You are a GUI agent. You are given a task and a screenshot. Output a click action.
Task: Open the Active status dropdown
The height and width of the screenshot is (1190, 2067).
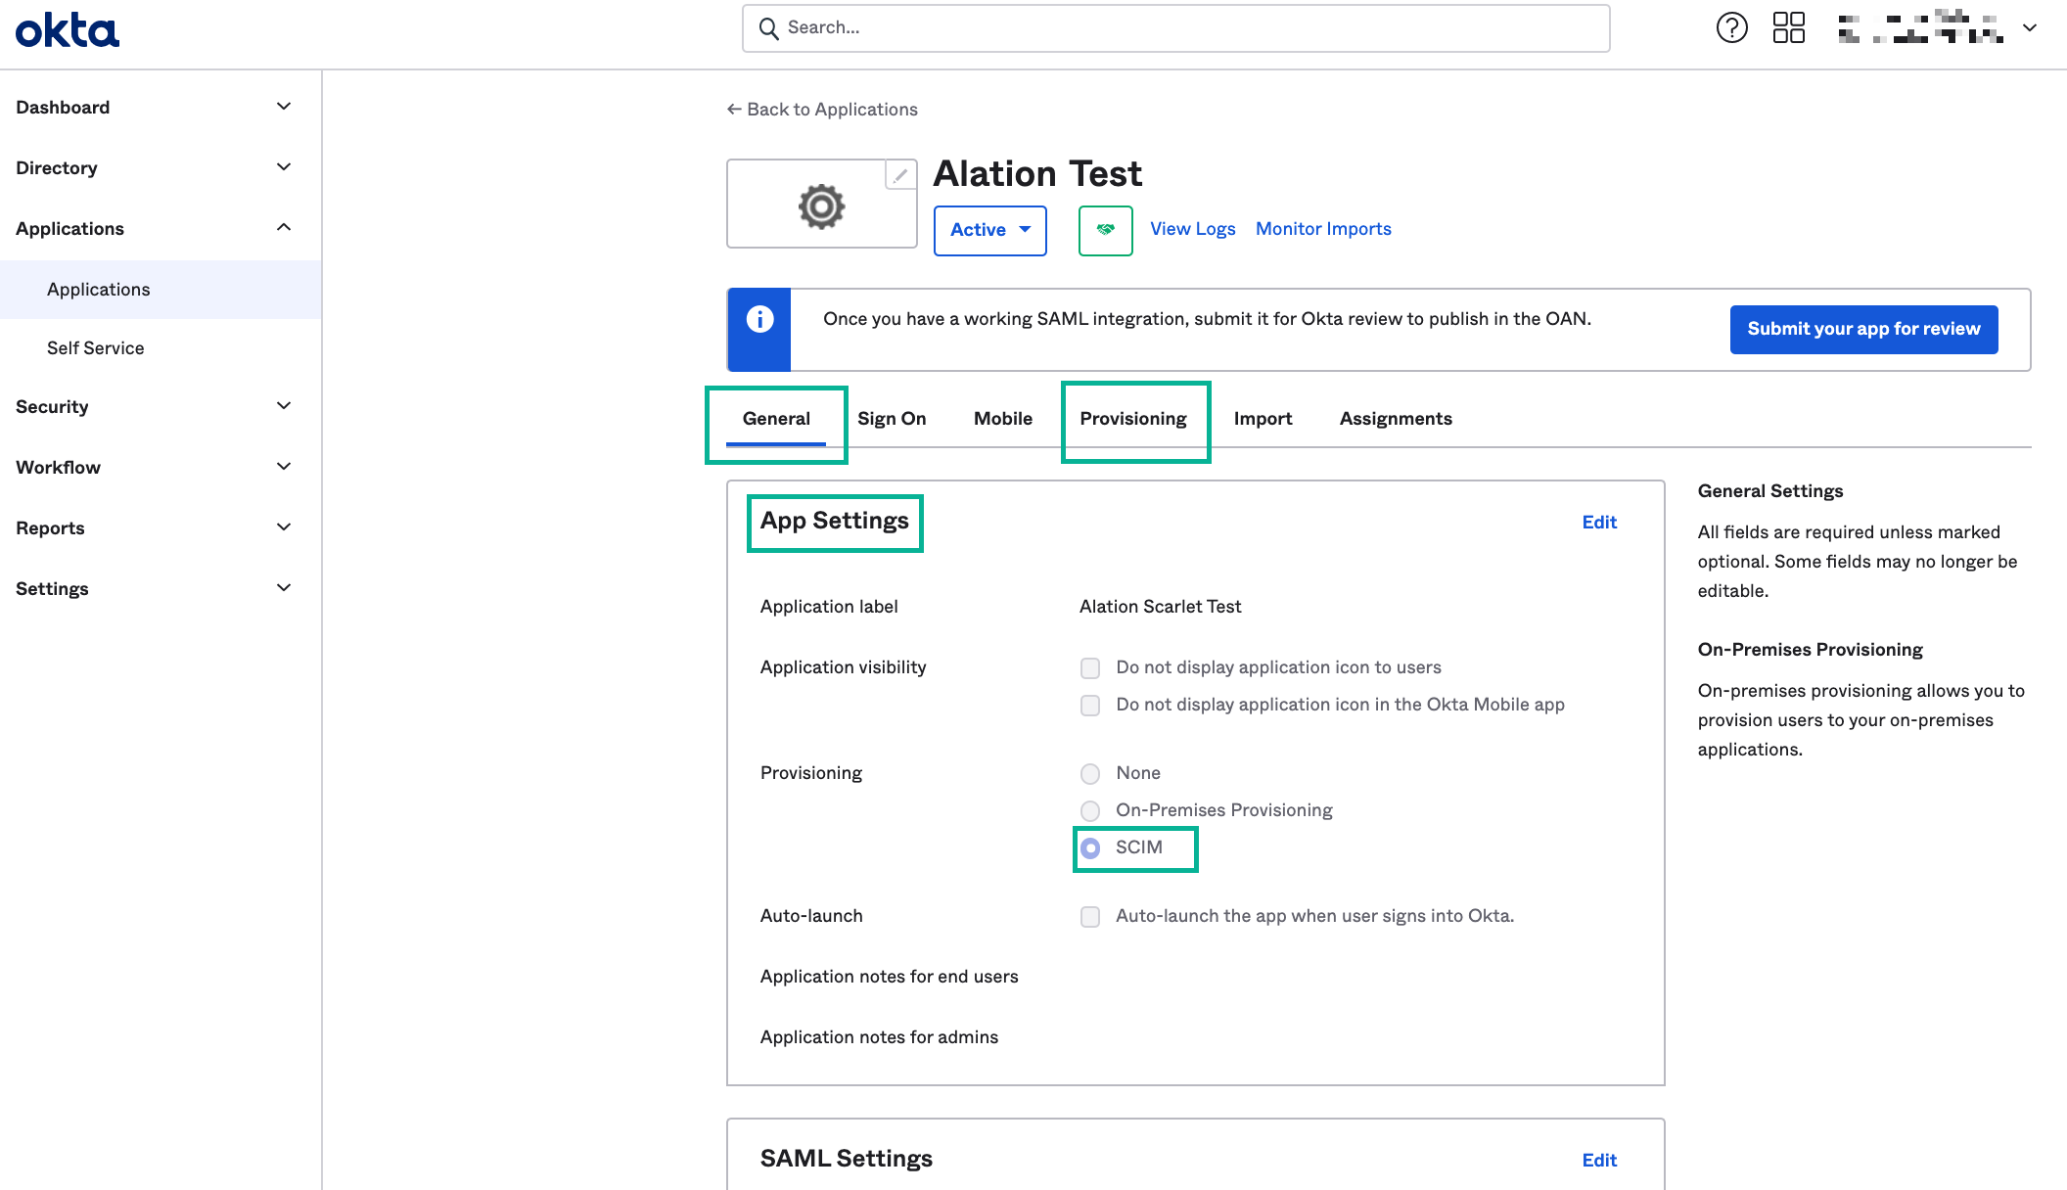click(x=989, y=230)
